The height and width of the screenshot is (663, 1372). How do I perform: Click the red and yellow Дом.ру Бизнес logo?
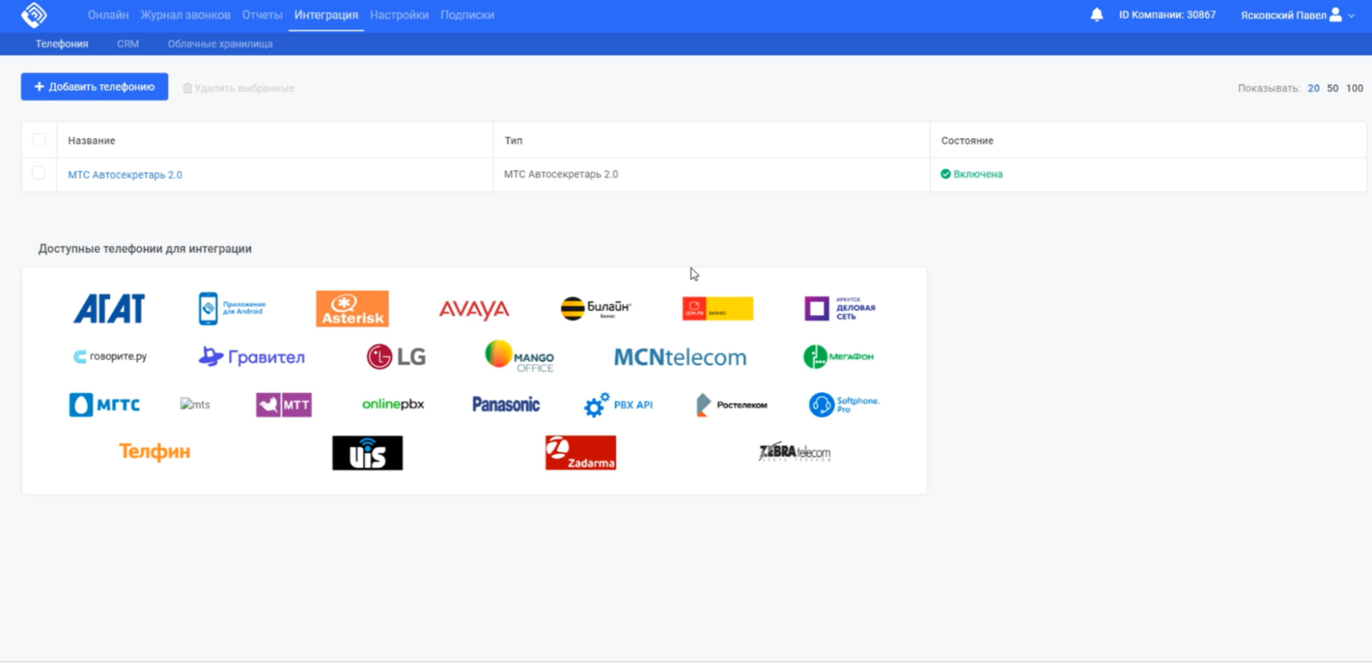coord(718,309)
